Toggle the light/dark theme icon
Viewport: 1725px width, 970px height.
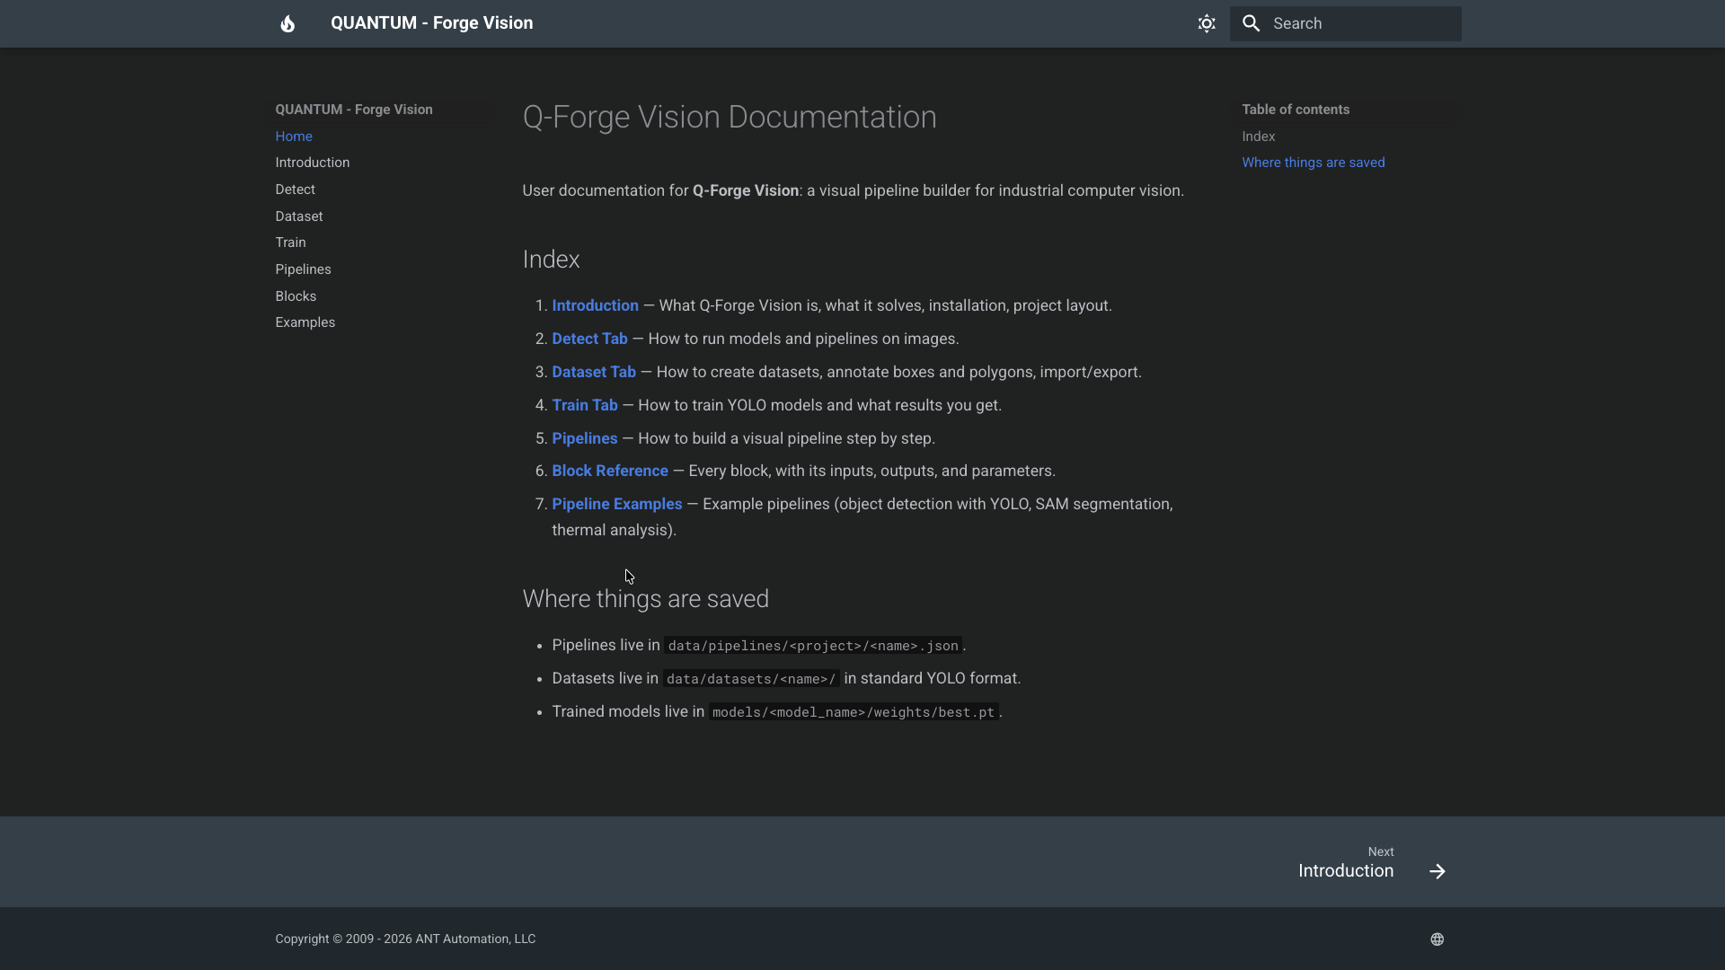tap(1207, 23)
